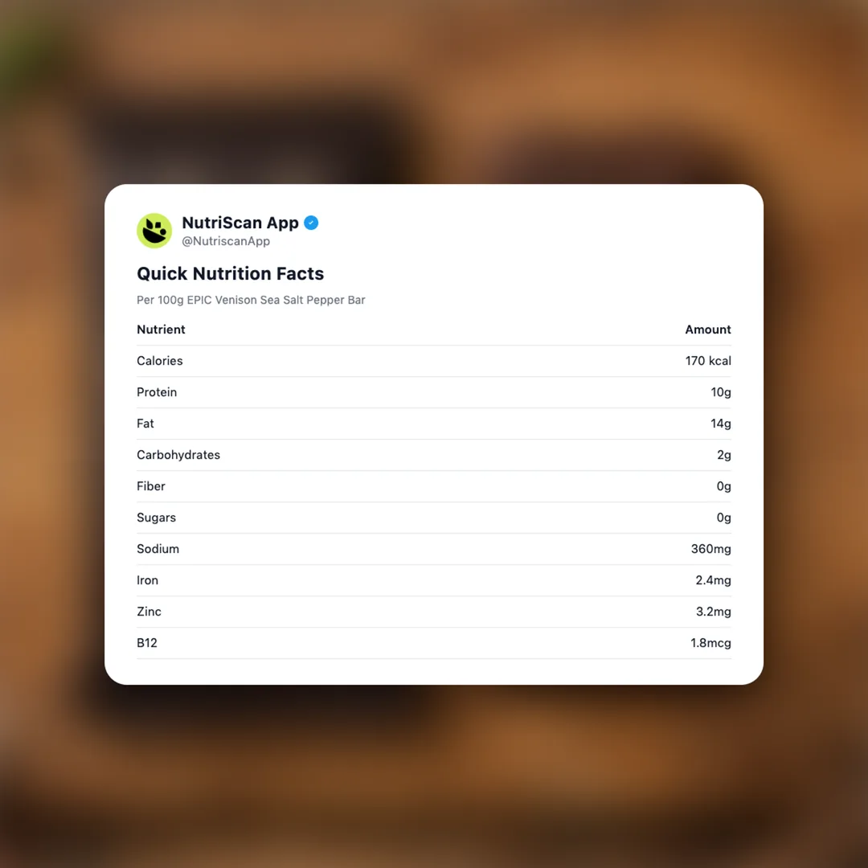Select the Iron row label
Screen dimensions: 868x868
click(x=147, y=580)
